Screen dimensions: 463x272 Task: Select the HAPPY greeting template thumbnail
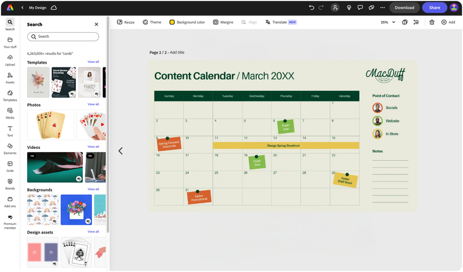[89, 82]
